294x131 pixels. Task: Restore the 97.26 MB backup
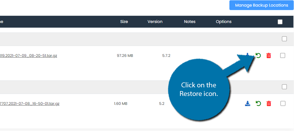click(258, 55)
